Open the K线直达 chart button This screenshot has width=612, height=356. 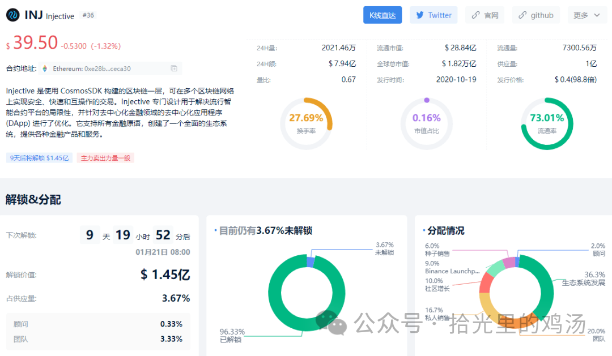point(382,15)
